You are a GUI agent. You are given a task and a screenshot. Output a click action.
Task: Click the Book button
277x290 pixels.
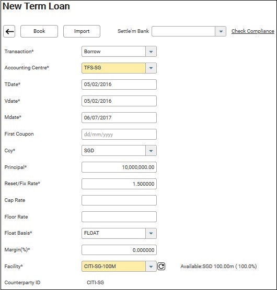pyautogui.click(x=39, y=31)
